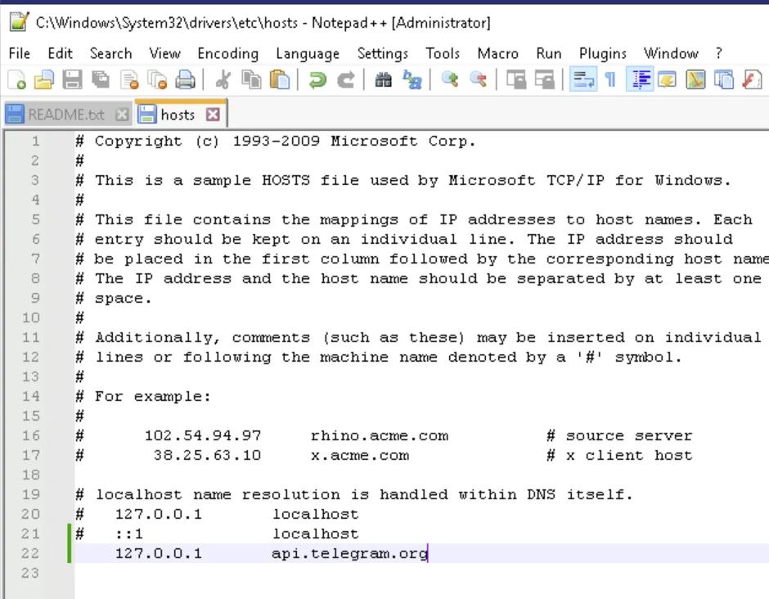This screenshot has height=599, width=769.
Task: Click the Copyright Microsoft Corp. line
Action: pyautogui.click(x=276, y=142)
